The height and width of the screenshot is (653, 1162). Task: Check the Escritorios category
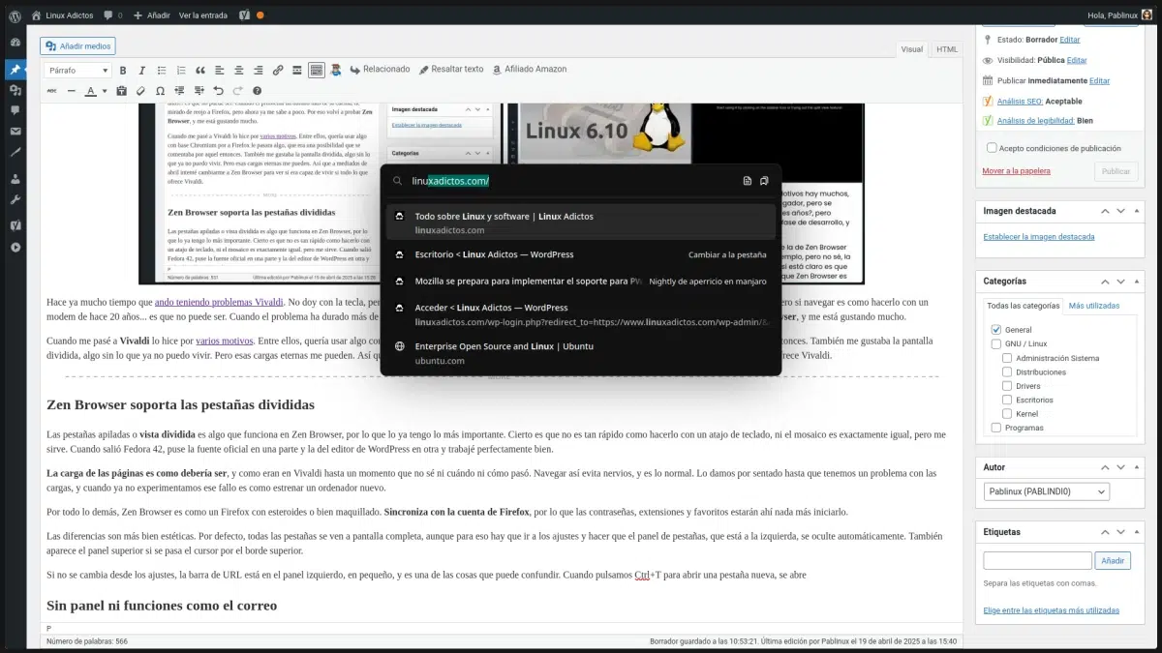pyautogui.click(x=1008, y=400)
